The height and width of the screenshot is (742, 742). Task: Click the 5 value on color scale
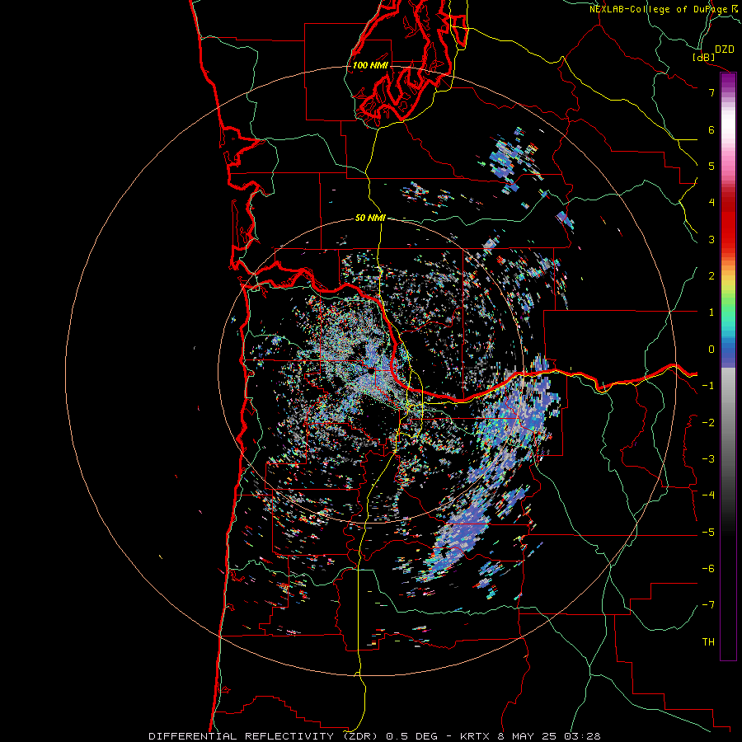click(x=711, y=166)
